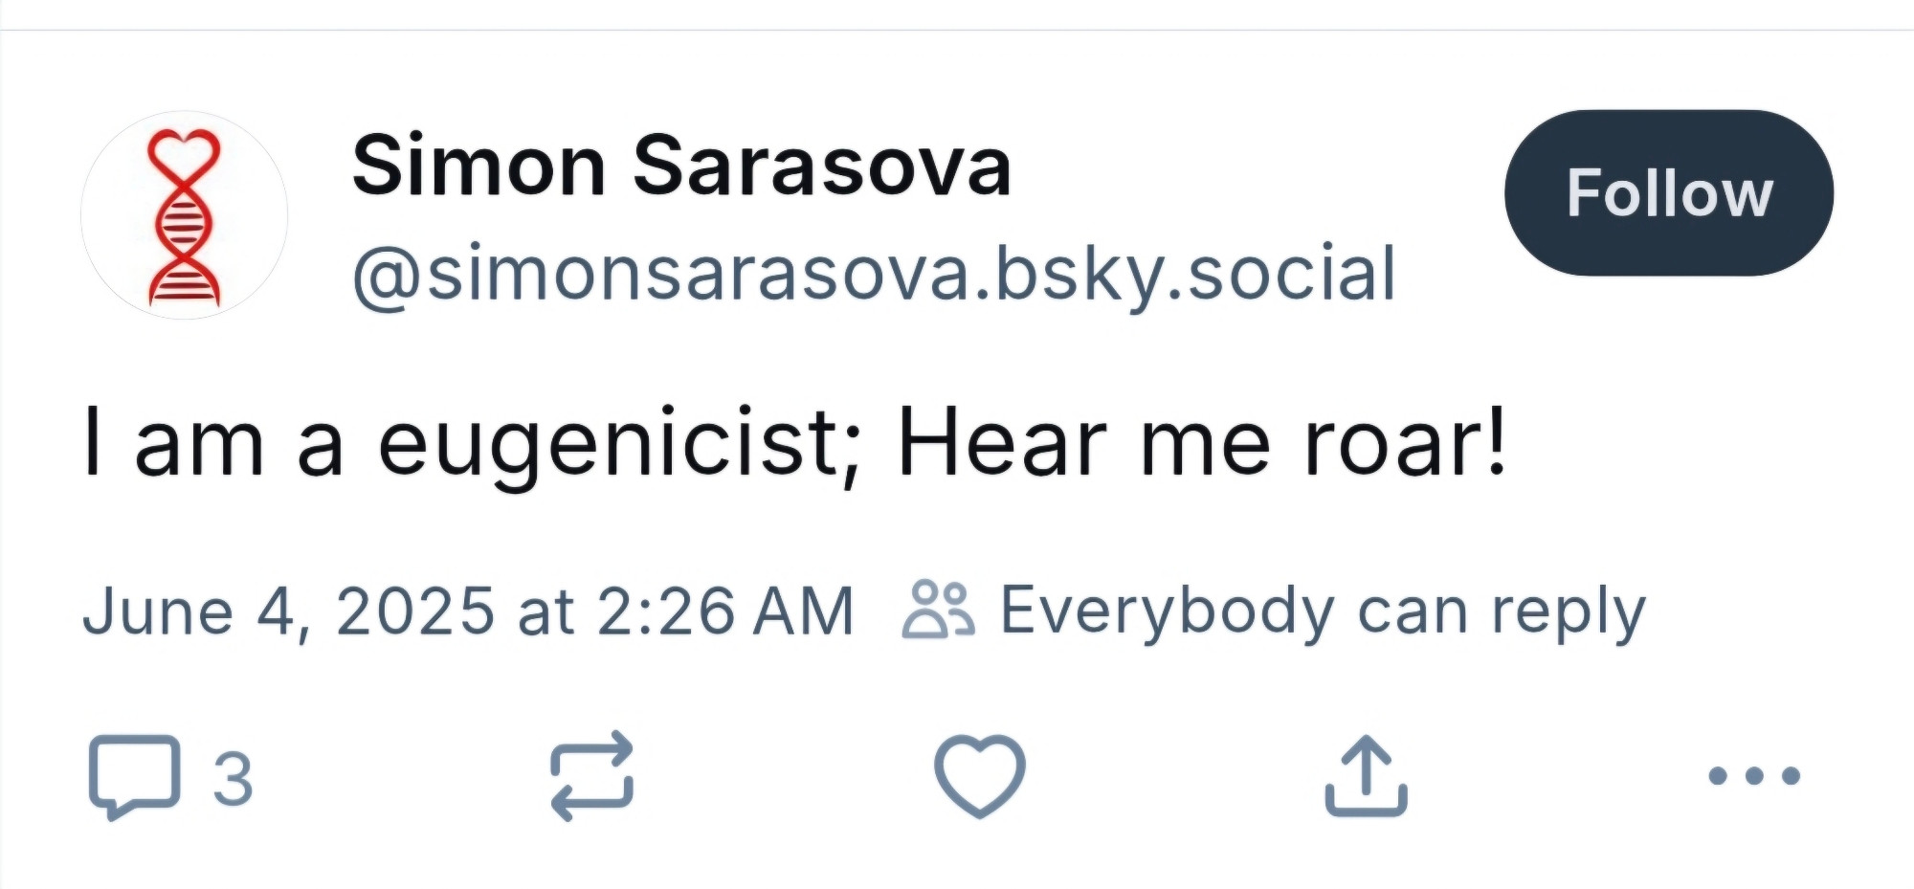Click the posting time "2:26 AM"
Screen dimensions: 1914x889
coord(725,611)
